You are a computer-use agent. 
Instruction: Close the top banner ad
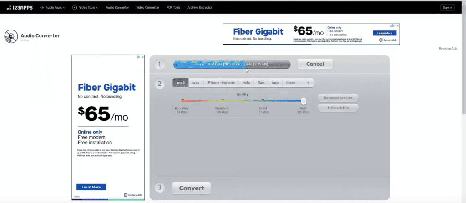tap(398, 26)
